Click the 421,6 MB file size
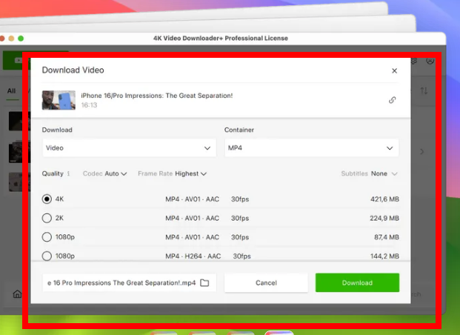 pyautogui.click(x=384, y=199)
